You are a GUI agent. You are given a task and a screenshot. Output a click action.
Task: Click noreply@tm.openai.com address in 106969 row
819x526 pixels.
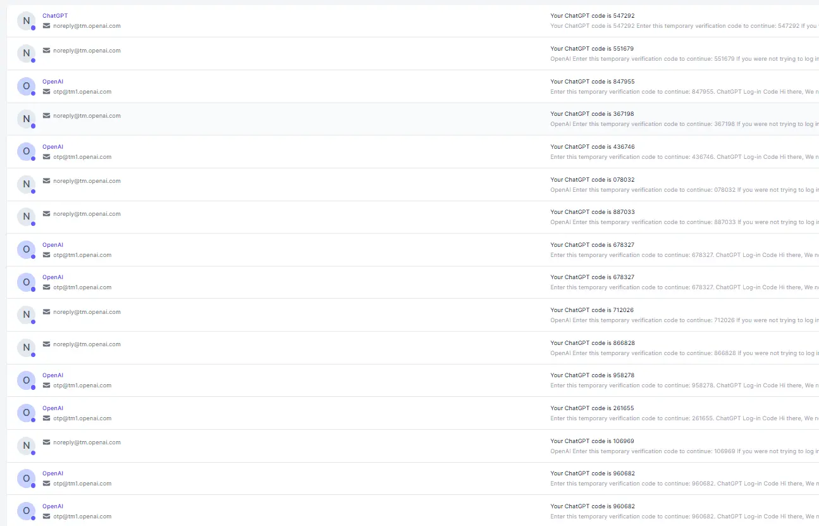(x=87, y=442)
